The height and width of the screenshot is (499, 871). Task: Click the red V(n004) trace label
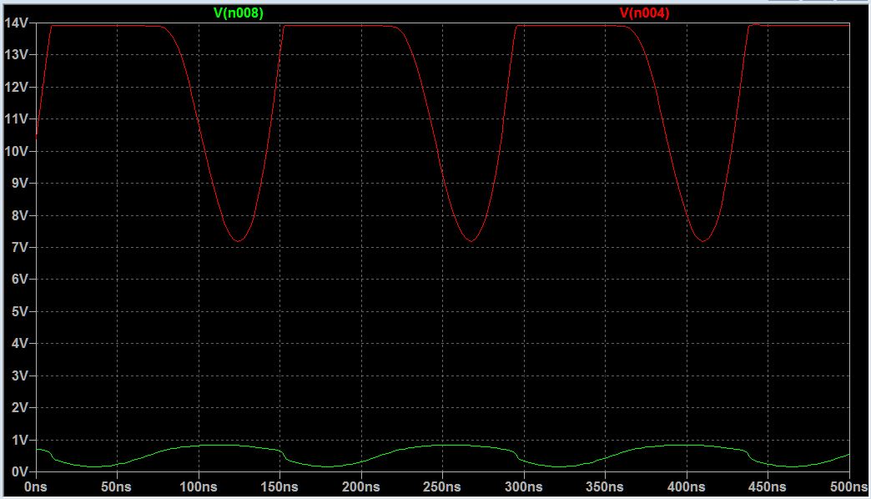click(x=643, y=13)
